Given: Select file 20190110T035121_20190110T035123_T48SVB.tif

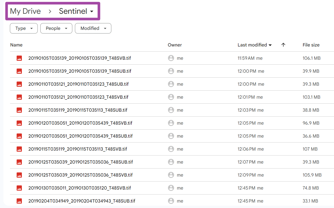Looking at the screenshot, I should point(78,97).
